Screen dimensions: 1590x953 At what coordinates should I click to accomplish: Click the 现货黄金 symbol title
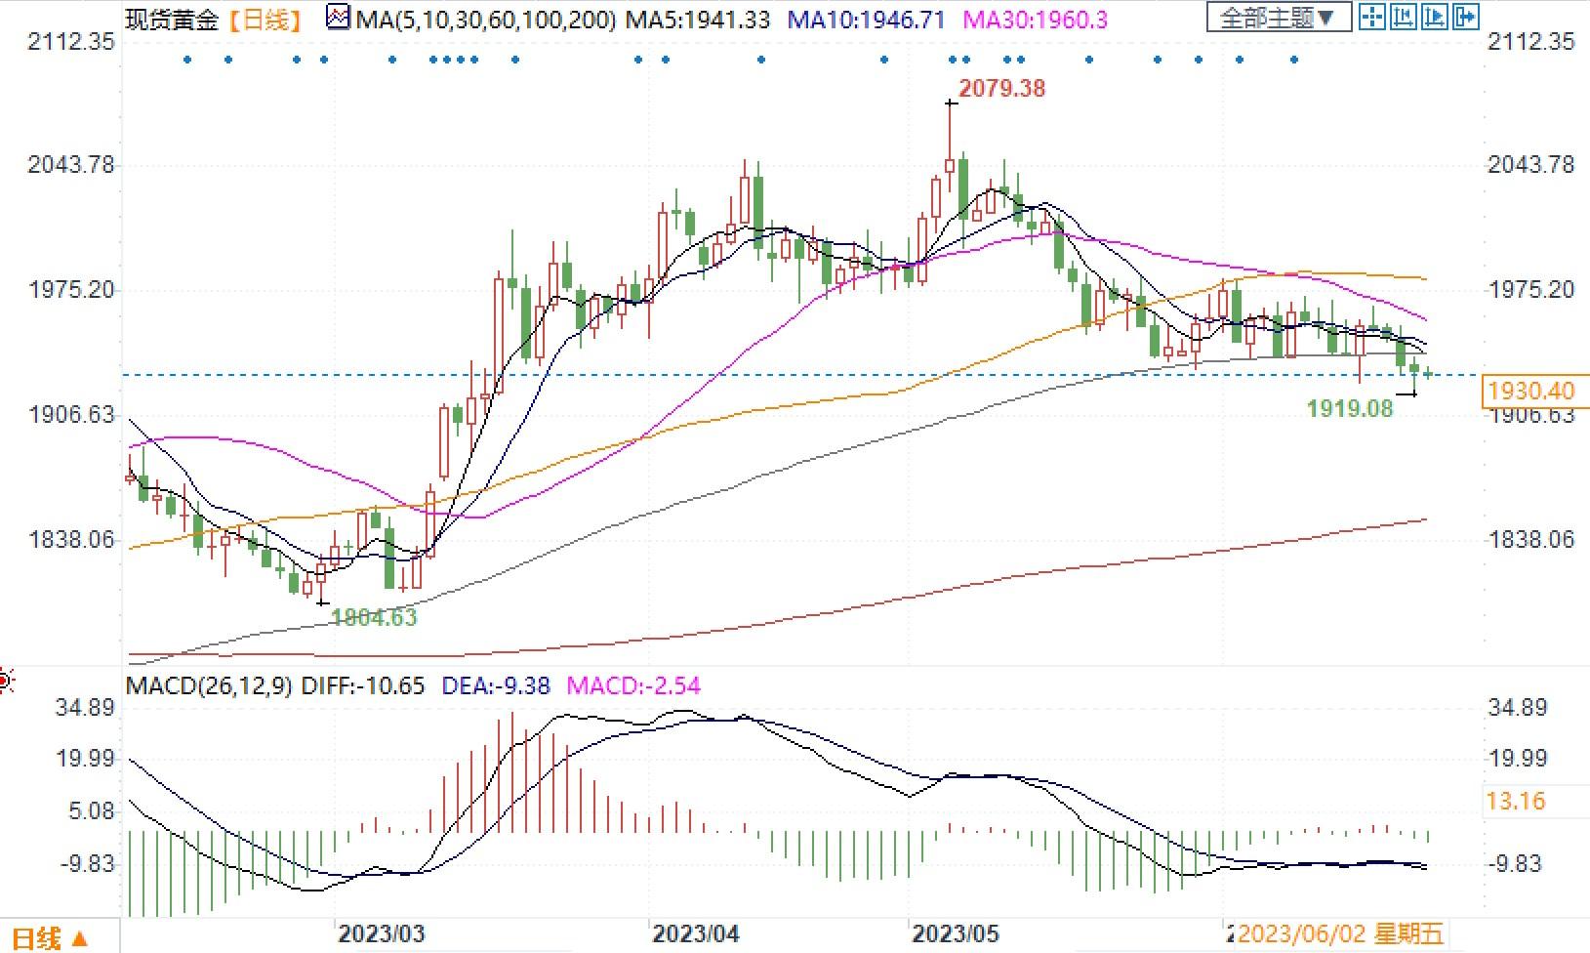172,20
